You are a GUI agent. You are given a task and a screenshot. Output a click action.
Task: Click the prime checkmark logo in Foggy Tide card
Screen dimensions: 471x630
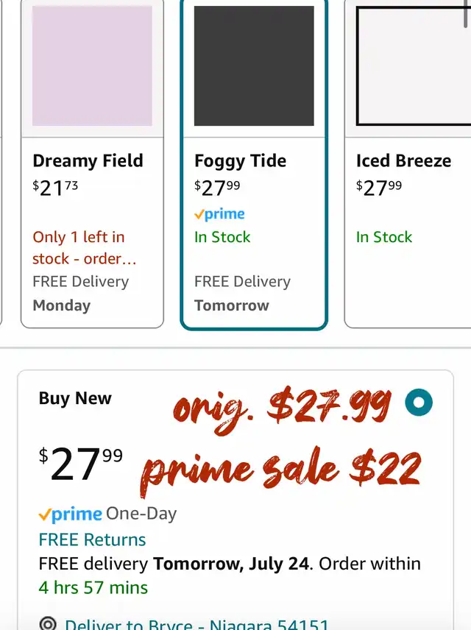pyautogui.click(x=219, y=214)
